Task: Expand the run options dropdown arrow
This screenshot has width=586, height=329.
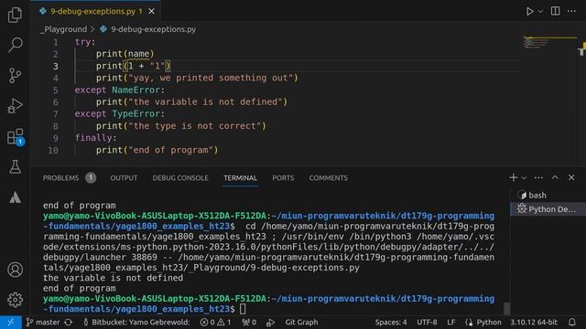Action: tap(540, 11)
